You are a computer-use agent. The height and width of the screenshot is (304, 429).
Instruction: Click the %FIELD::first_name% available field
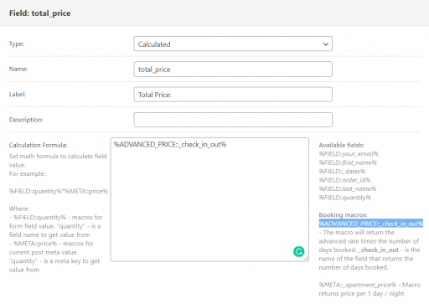tap(348, 162)
